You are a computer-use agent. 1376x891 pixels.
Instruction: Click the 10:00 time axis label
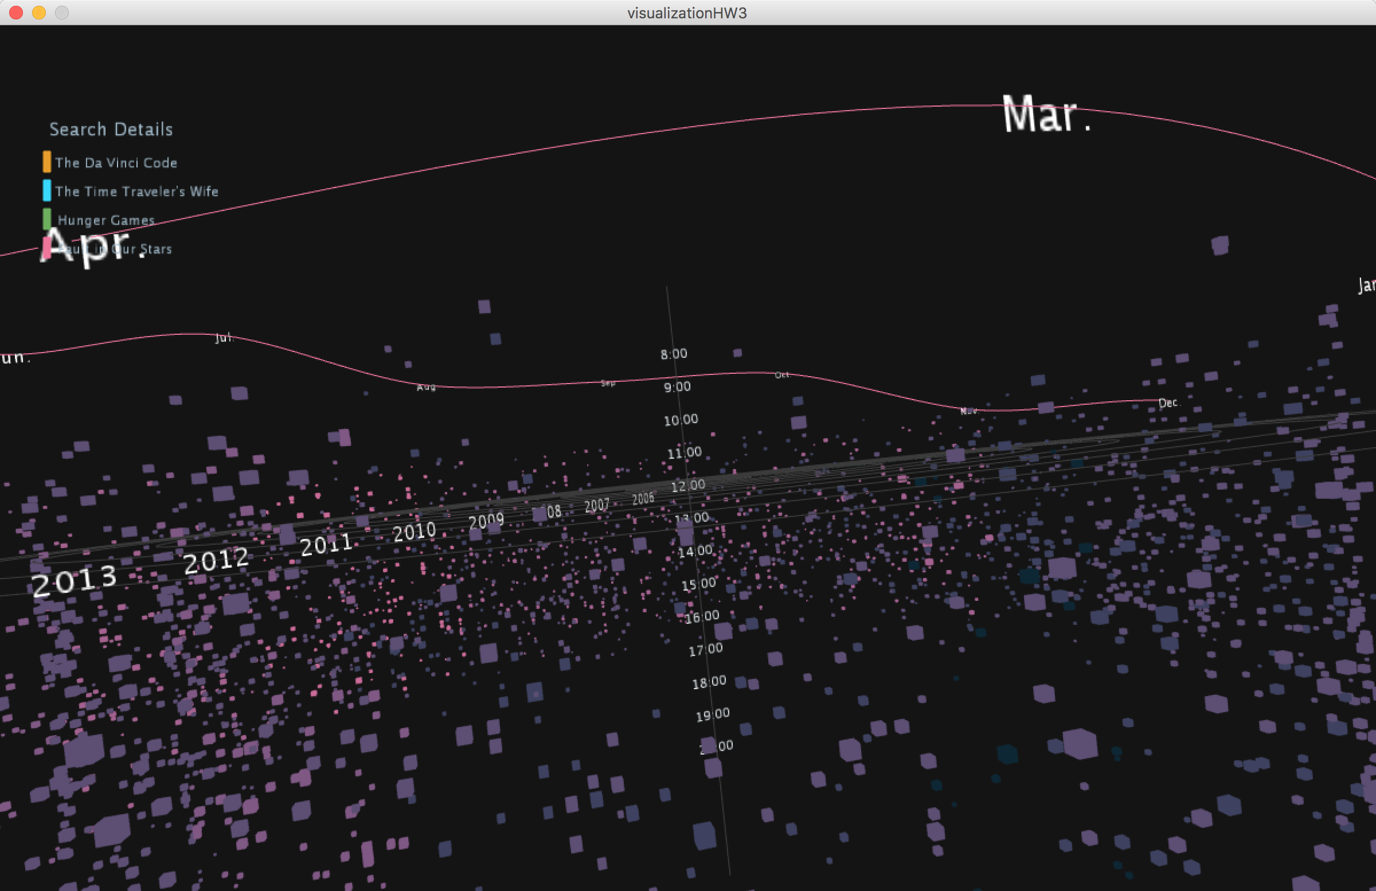(681, 420)
